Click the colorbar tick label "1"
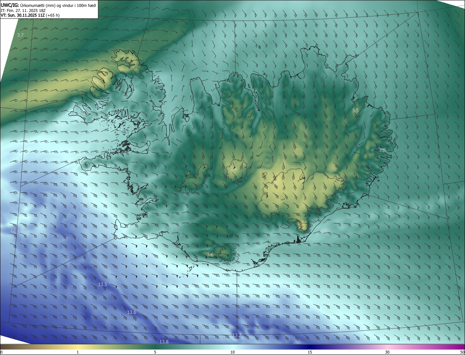Viewport: 465px width, 355px height. [x=78, y=352]
